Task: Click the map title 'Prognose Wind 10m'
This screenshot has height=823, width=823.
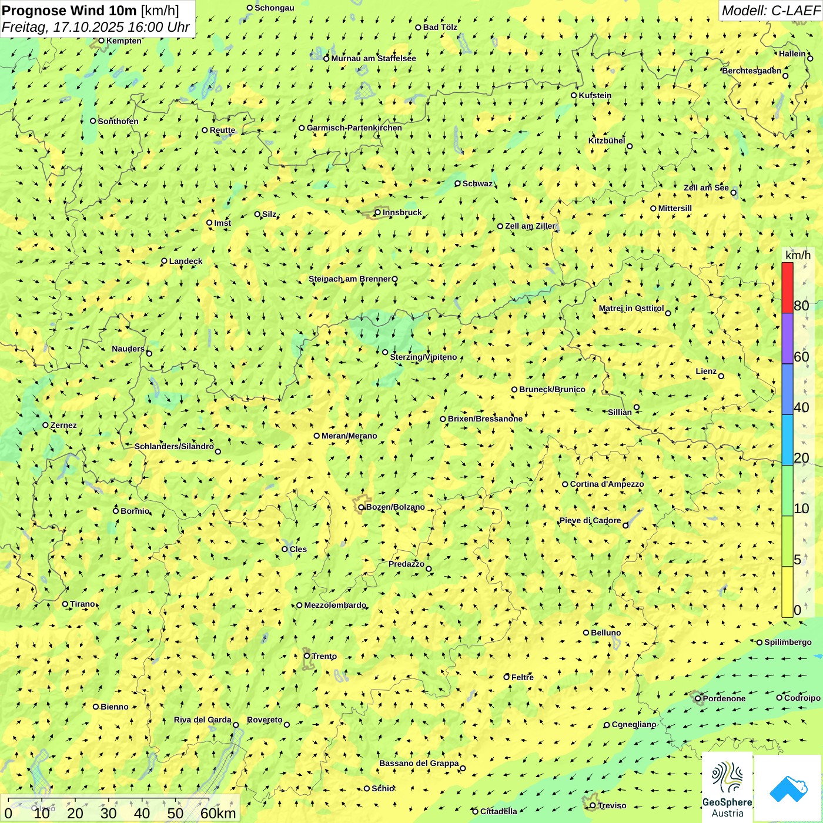Action: click(x=69, y=10)
